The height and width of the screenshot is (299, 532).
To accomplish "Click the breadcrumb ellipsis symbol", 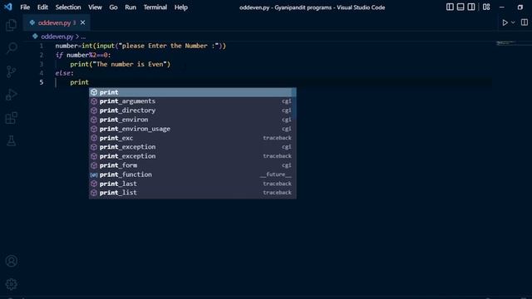I will 83,37.
